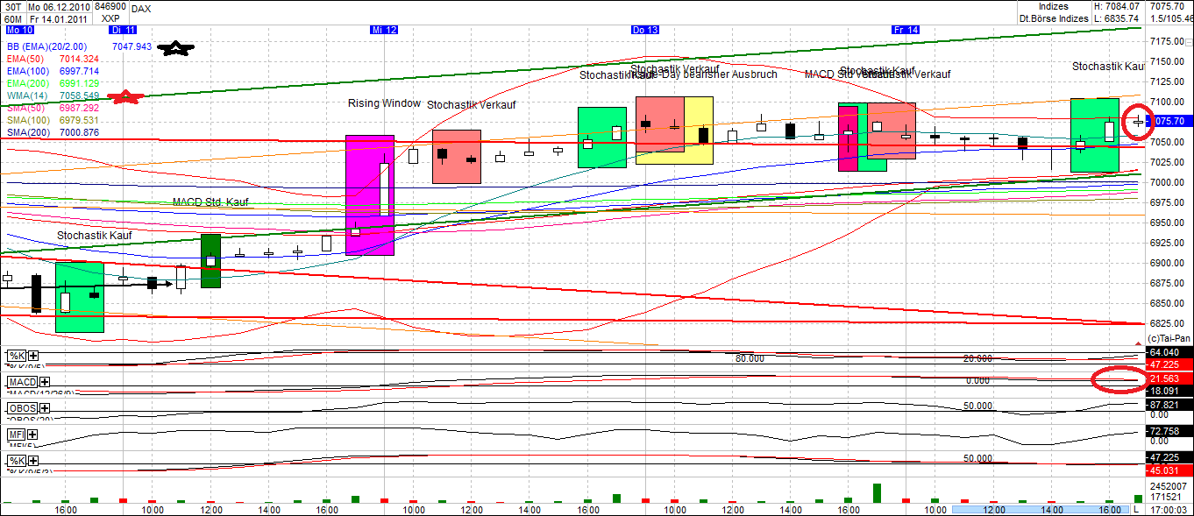1194x516 pixels.
Task: Click the Dt.Börse Indizes label
Action: [x=1053, y=18]
